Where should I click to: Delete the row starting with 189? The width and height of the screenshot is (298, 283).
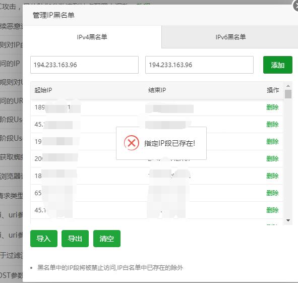272,107
